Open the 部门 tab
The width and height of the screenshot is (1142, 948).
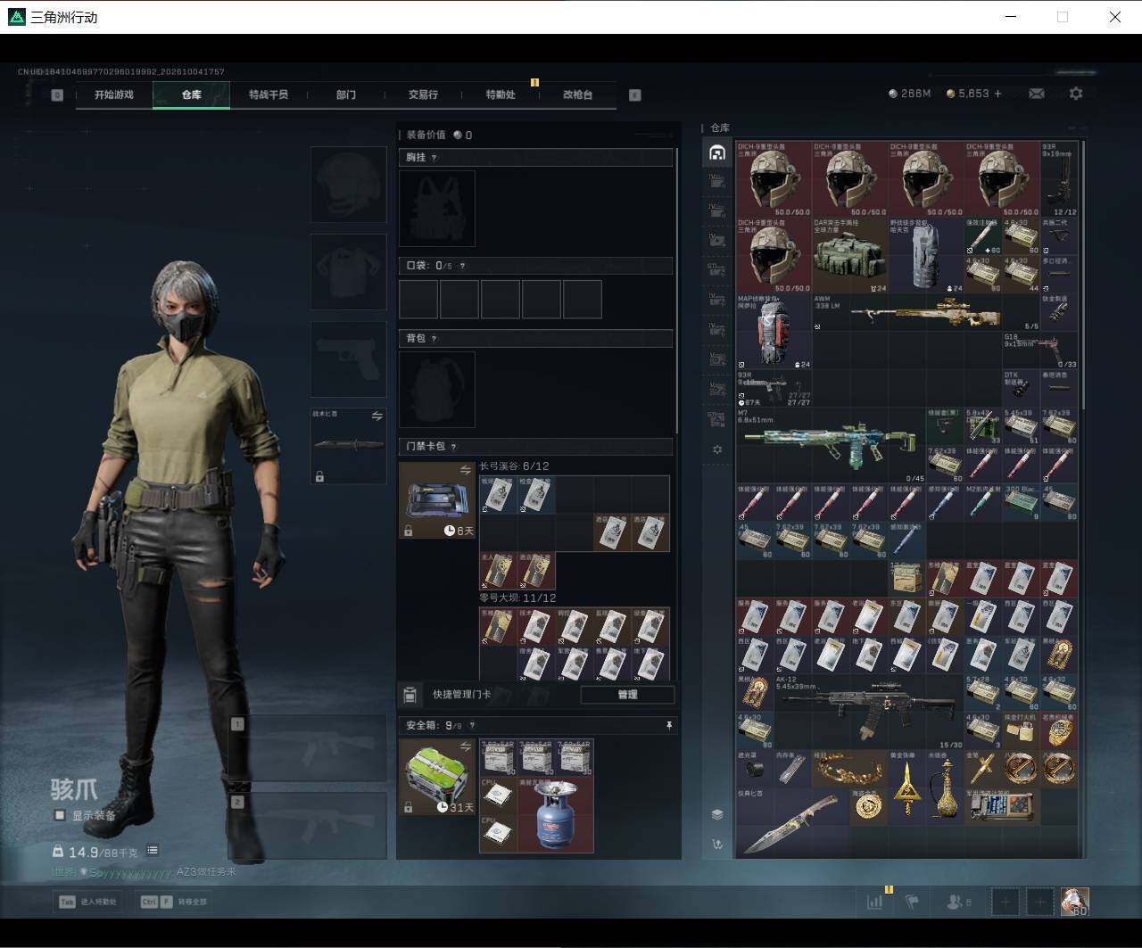tap(346, 95)
